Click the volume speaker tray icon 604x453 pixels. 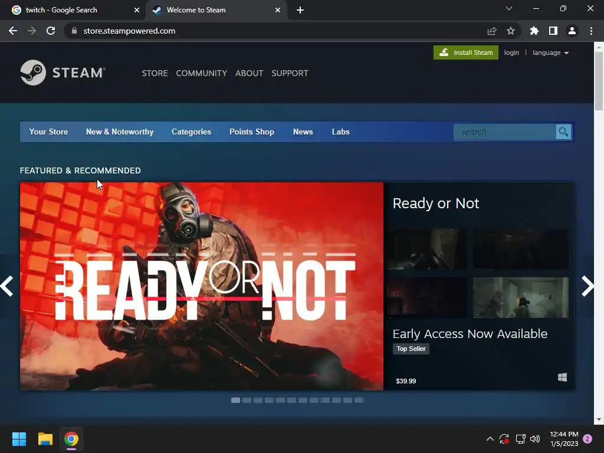[535, 439]
